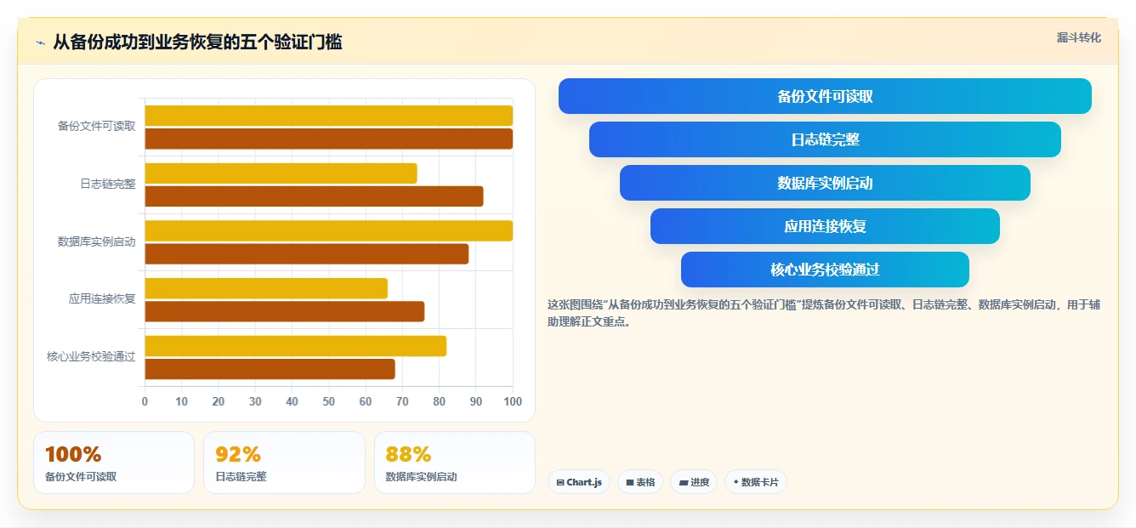Click the 日志链完整 funnel step

point(825,139)
